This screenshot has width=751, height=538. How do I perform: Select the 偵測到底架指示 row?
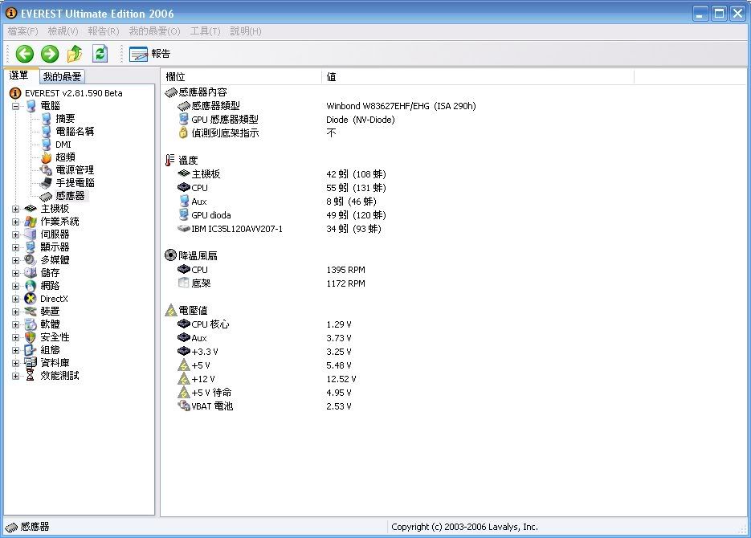(257, 133)
